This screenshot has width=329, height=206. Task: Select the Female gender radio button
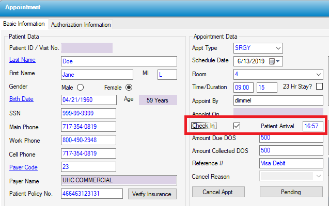(129, 88)
